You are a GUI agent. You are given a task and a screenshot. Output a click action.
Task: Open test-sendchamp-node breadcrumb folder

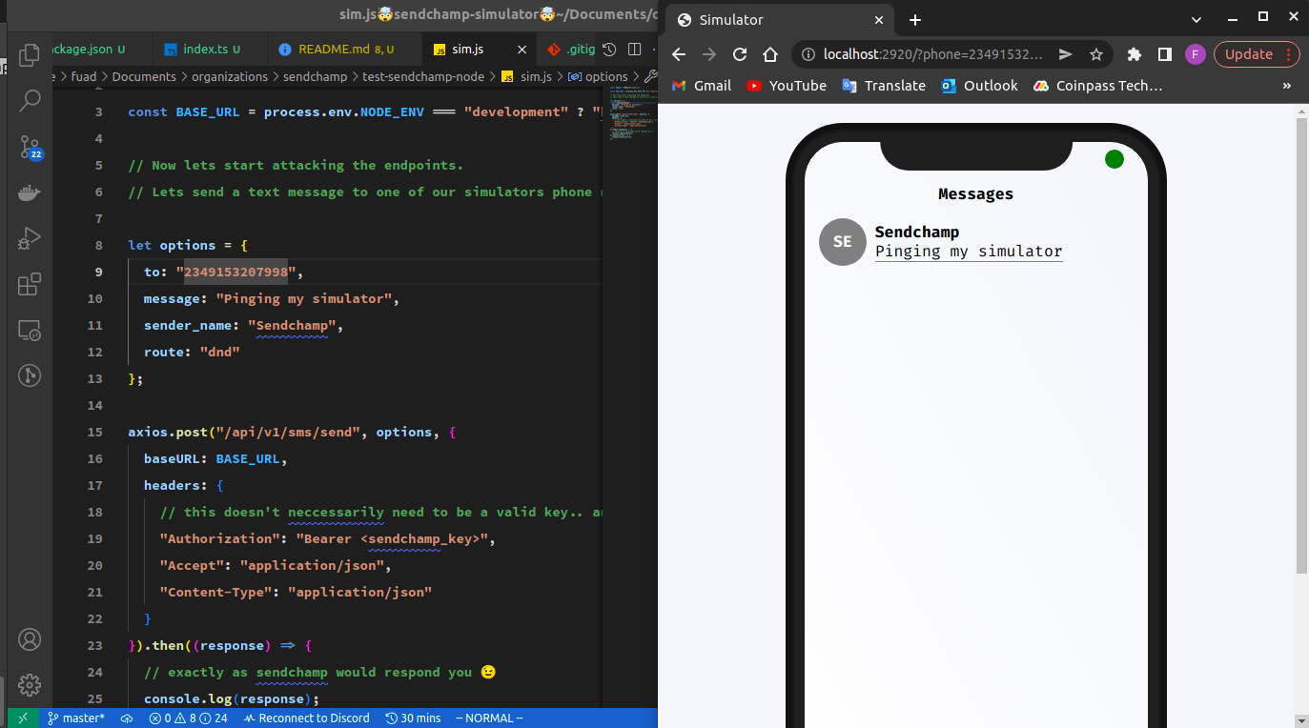click(423, 76)
